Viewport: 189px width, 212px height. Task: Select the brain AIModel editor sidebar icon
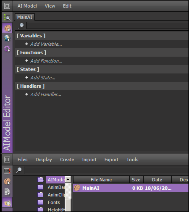coord(7,28)
